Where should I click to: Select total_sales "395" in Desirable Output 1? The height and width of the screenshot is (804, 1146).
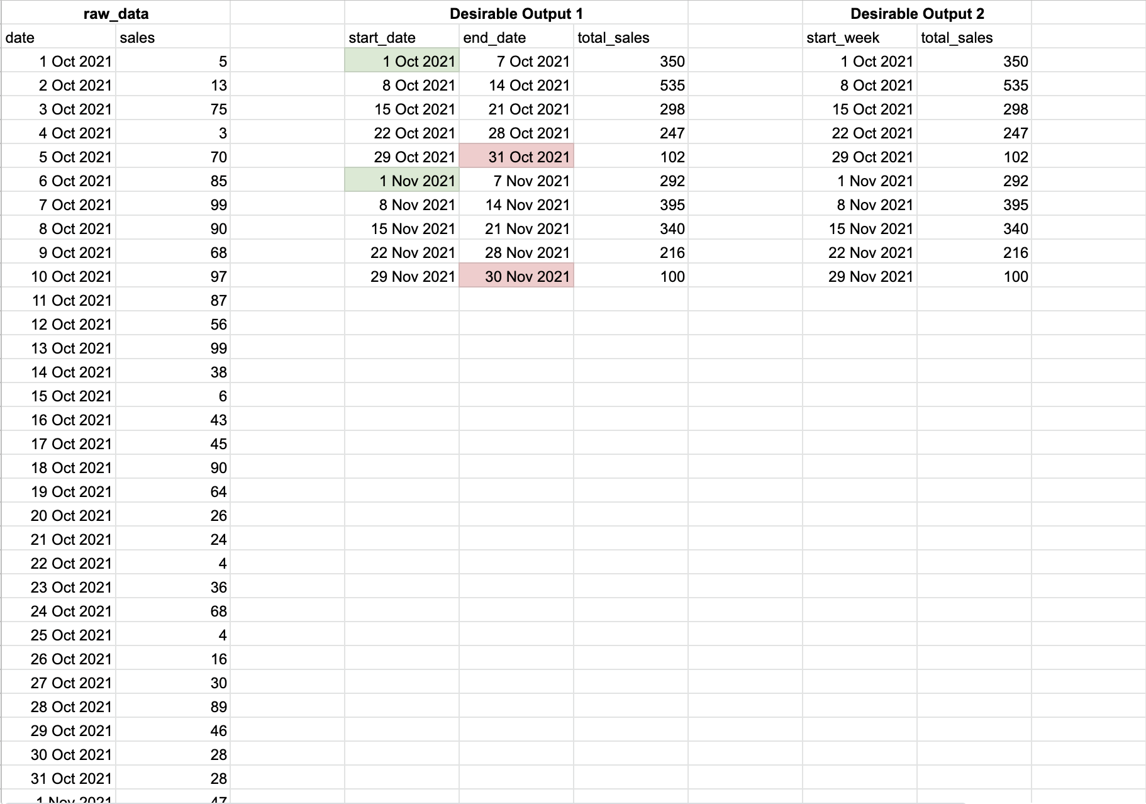(631, 204)
